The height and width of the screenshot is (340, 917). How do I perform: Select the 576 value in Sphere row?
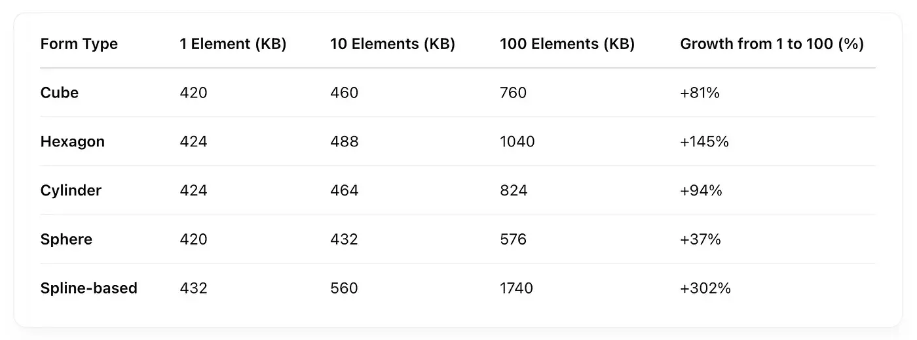[x=513, y=239]
